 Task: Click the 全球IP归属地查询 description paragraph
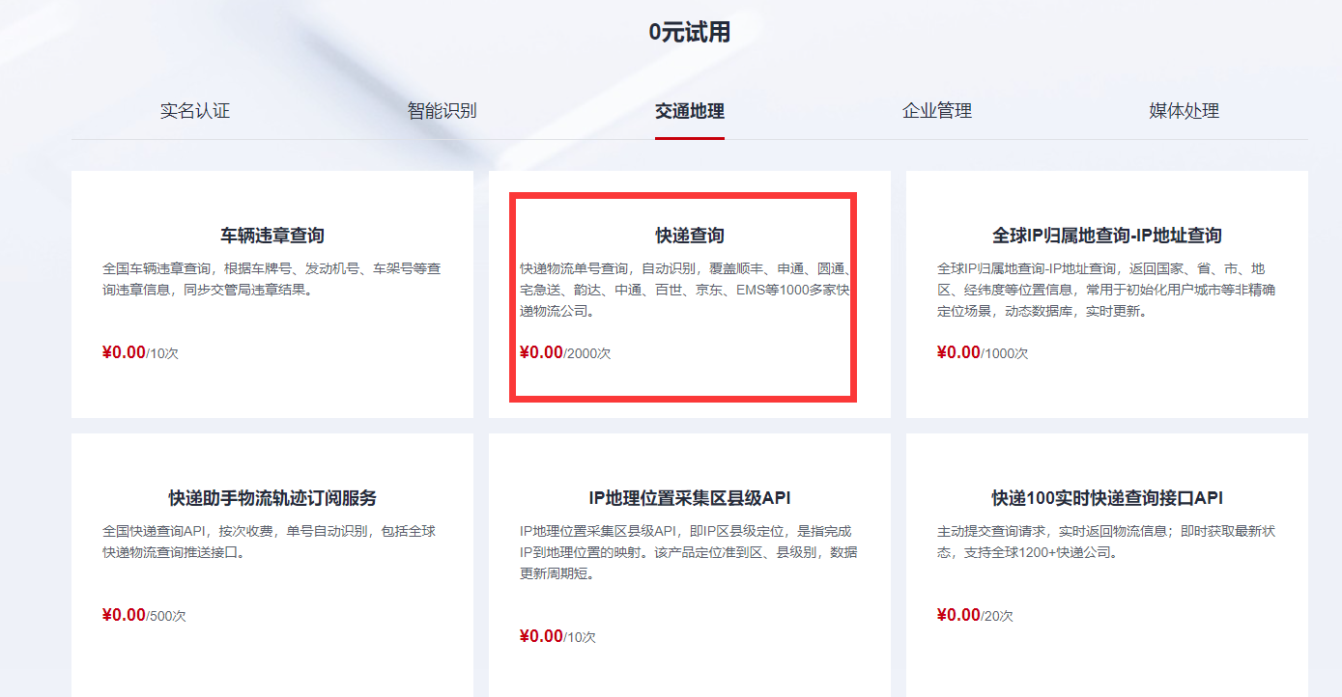(1107, 290)
